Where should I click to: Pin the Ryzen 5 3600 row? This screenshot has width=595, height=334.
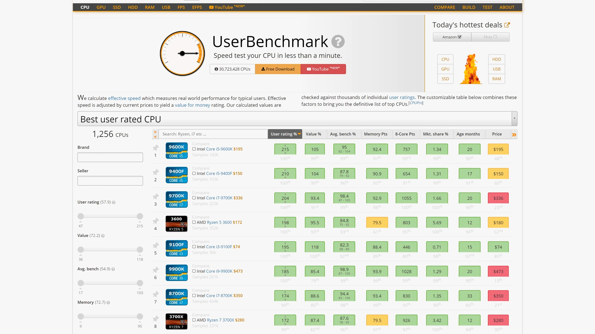[x=156, y=221]
